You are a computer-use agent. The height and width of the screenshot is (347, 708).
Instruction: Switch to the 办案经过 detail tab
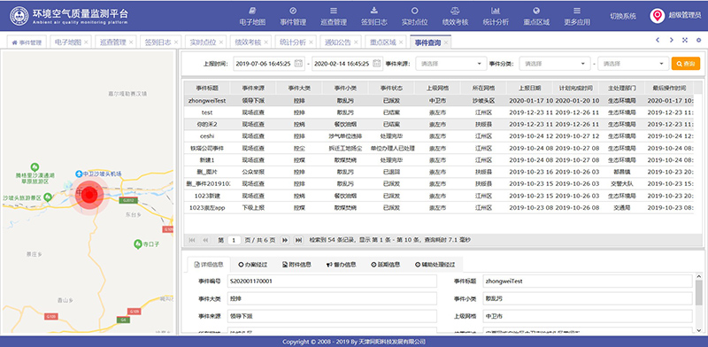coord(252,265)
